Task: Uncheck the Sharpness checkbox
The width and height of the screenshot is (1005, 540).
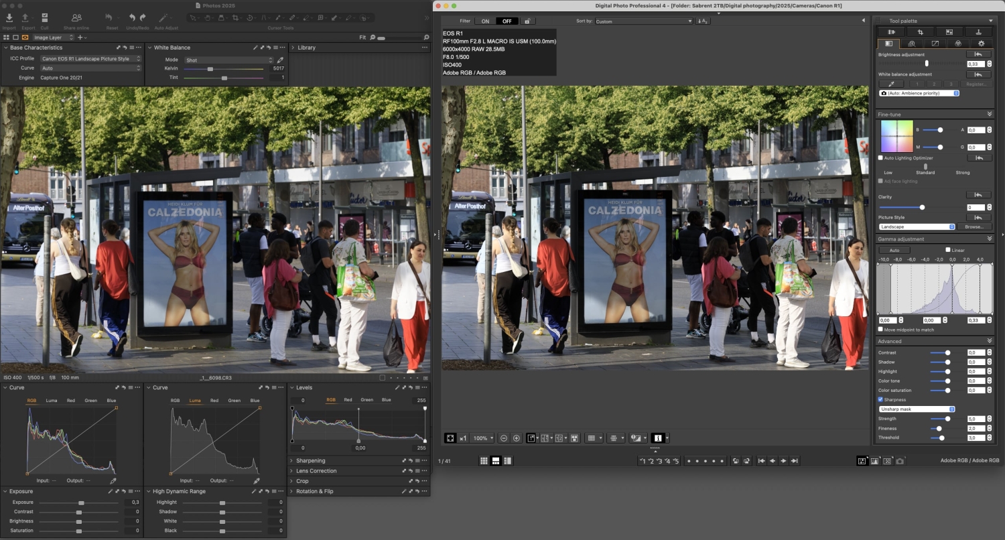Action: click(881, 400)
